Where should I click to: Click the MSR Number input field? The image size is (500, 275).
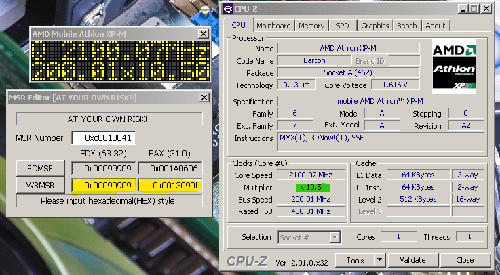[104, 137]
